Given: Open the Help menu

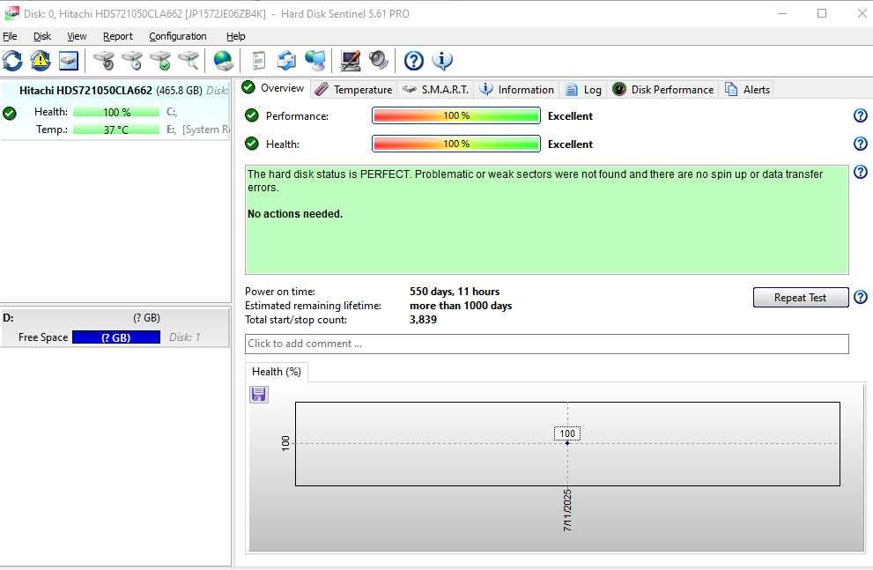Looking at the screenshot, I should coord(235,36).
